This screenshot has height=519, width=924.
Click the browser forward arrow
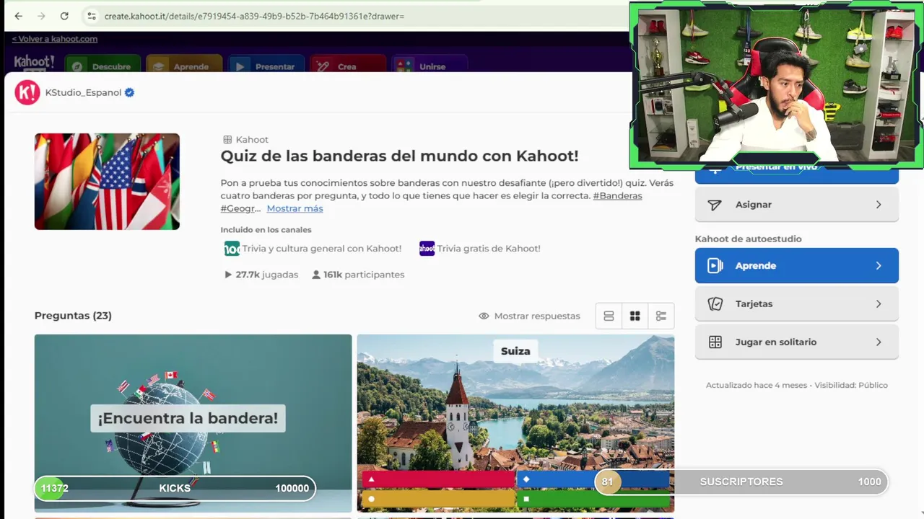click(41, 16)
